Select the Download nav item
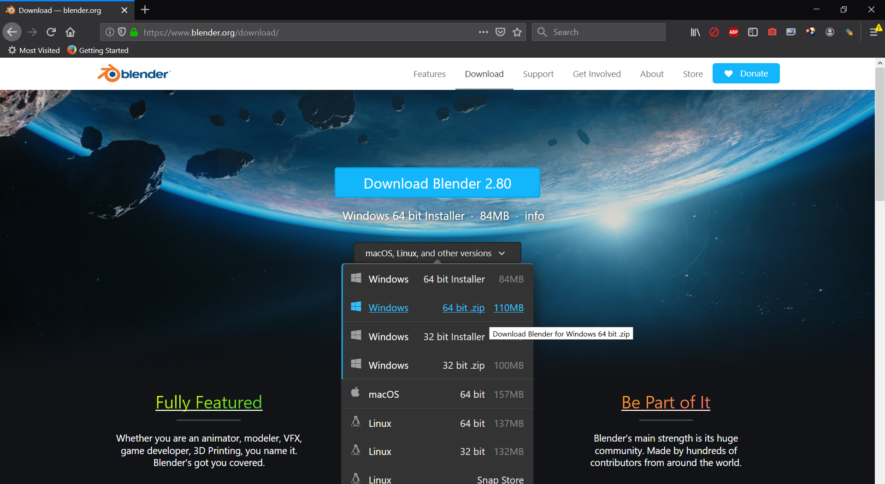885x484 pixels. [x=484, y=74]
